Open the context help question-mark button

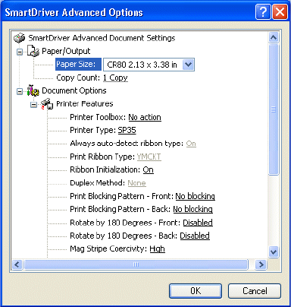[263, 12]
